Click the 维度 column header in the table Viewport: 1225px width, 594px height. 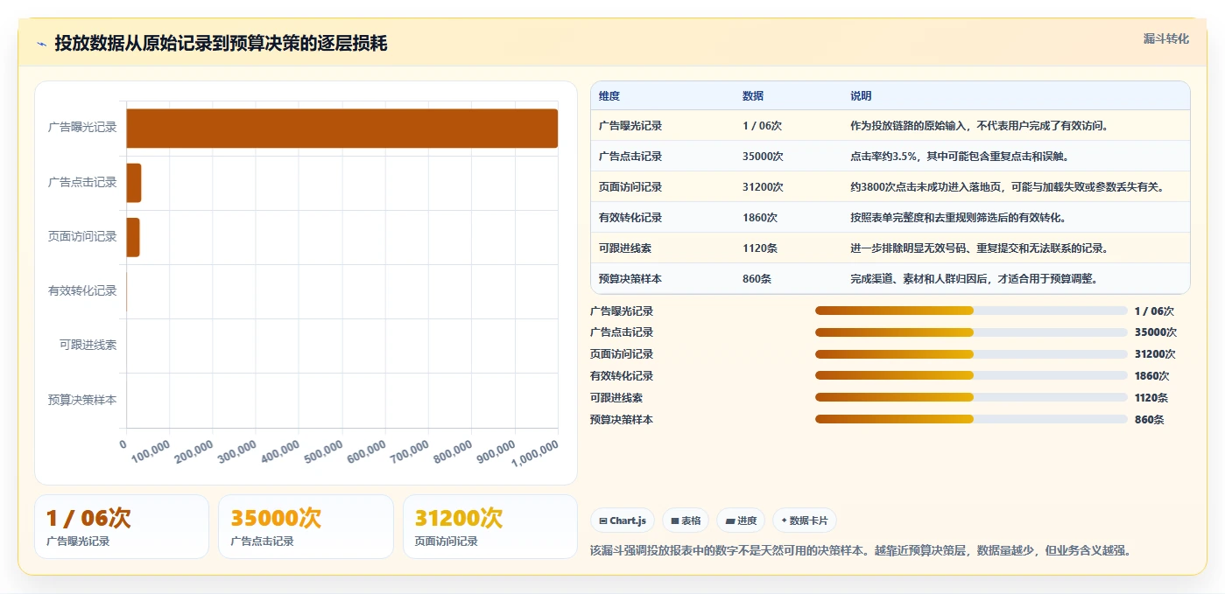(x=609, y=96)
